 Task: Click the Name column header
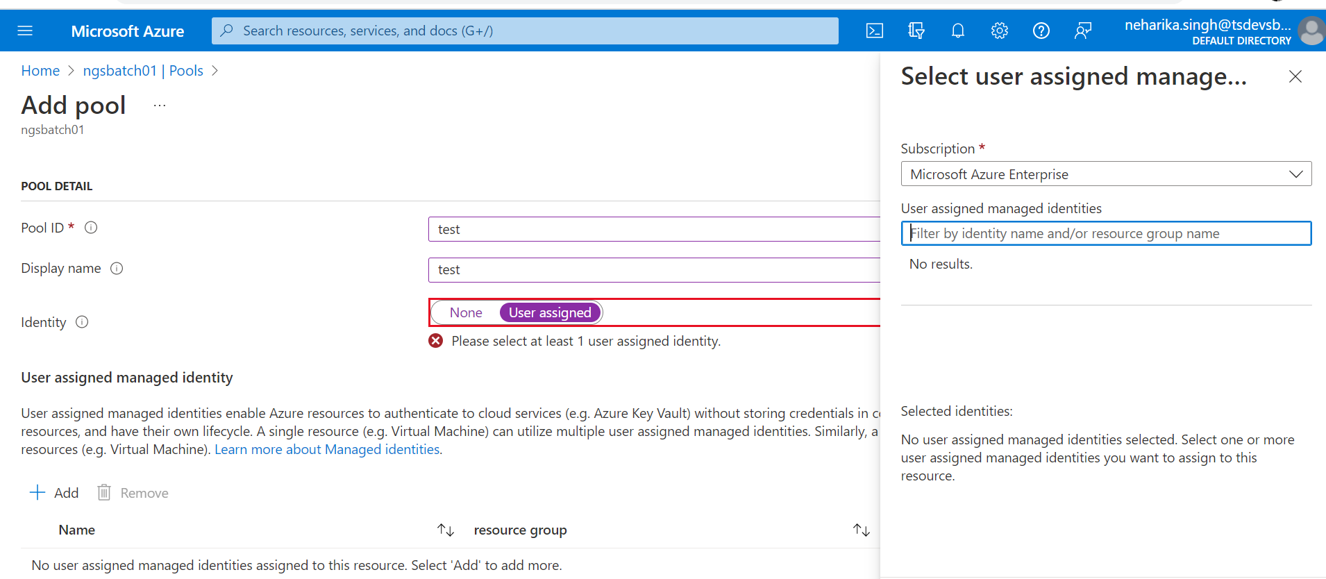[76, 530]
